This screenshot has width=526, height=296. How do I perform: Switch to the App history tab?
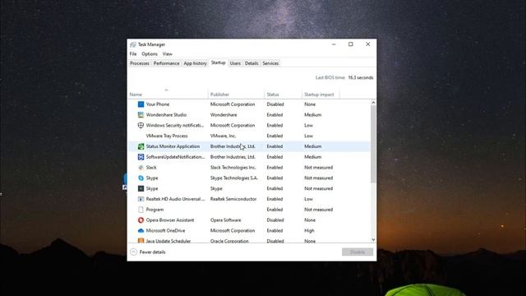coord(196,63)
